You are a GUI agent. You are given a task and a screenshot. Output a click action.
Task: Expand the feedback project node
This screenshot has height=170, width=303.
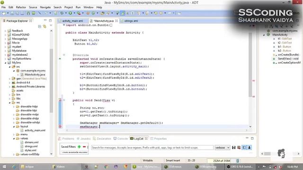5,31
